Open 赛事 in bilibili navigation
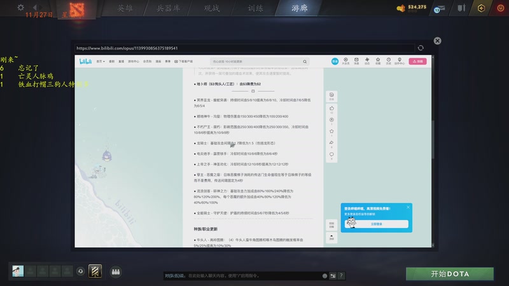 tap(167, 61)
